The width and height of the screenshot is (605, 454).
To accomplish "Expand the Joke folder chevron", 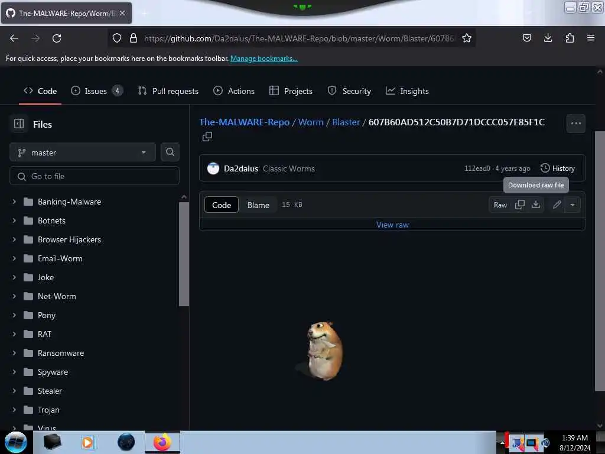I will click(14, 277).
